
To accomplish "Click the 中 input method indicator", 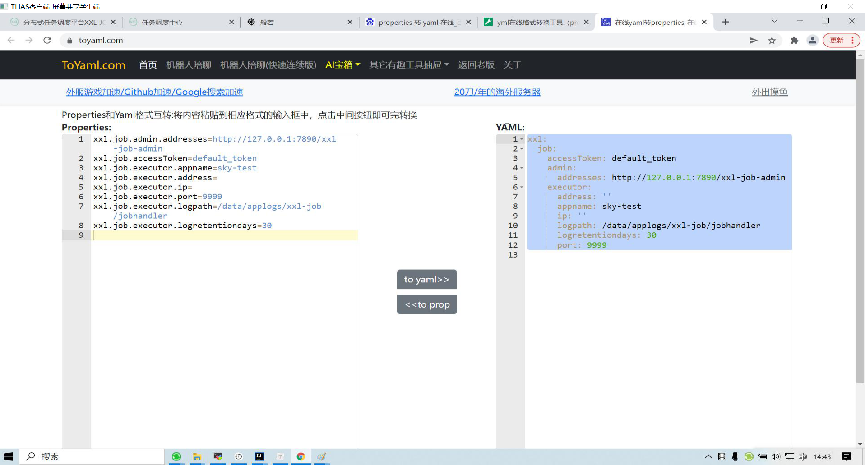I will (x=803, y=456).
